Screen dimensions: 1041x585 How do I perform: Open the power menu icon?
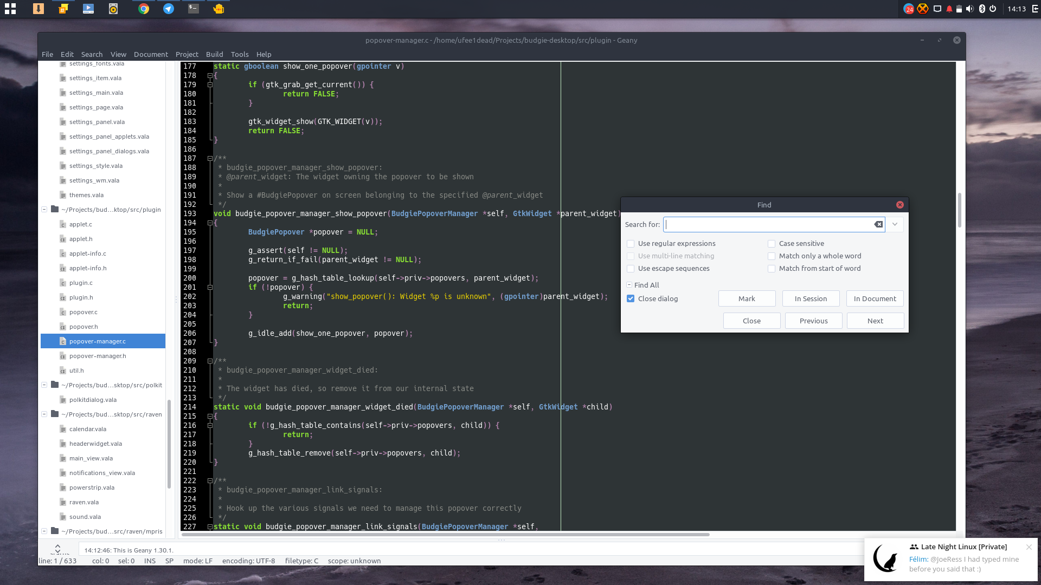pos(993,9)
